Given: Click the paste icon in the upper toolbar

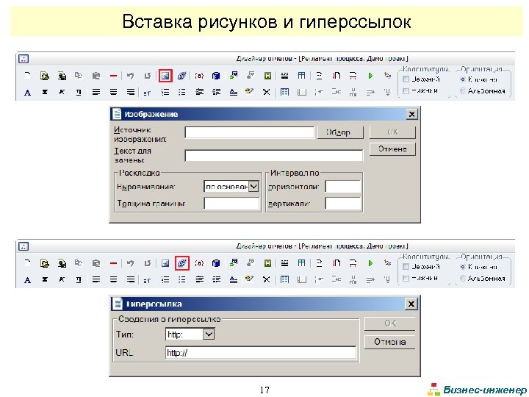Looking at the screenshot, I should pos(96,76).
